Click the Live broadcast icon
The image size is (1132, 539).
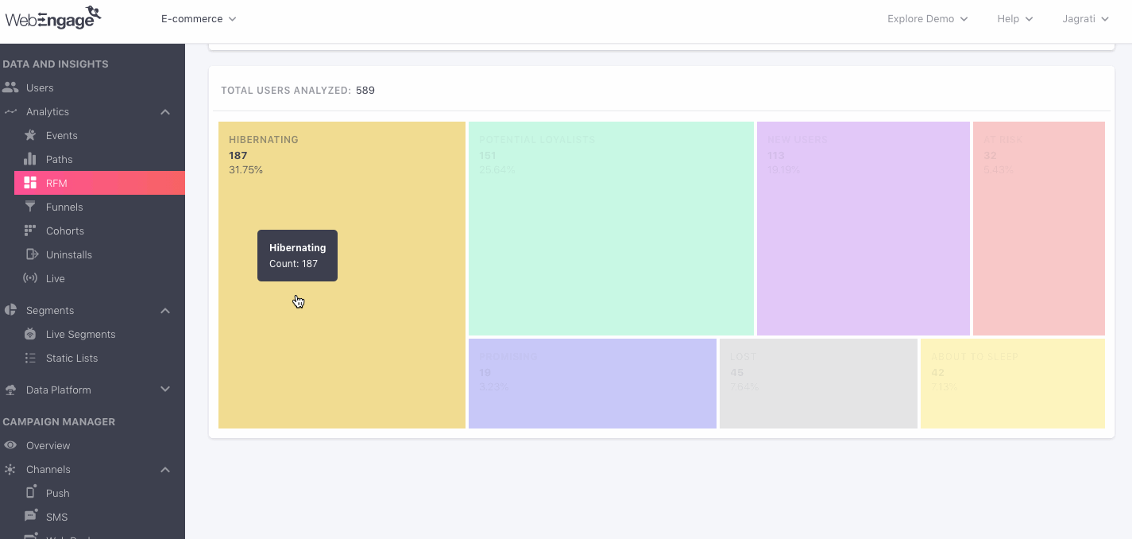30,278
